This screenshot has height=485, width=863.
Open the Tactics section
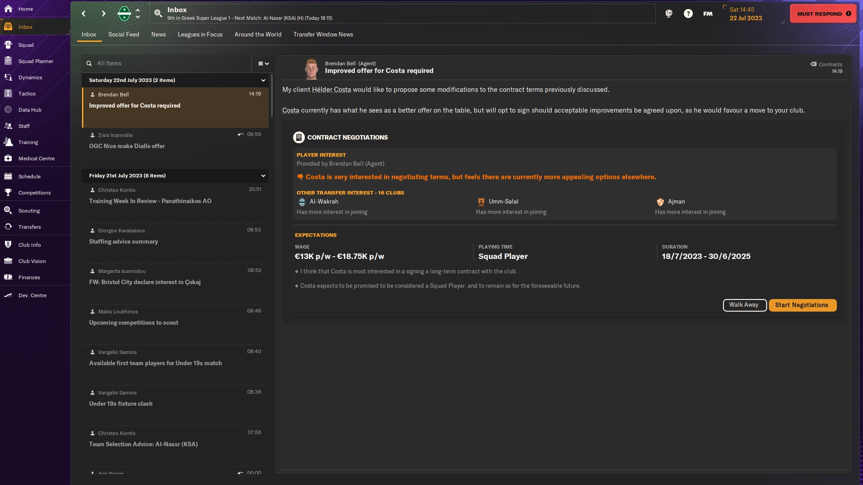(x=35, y=93)
